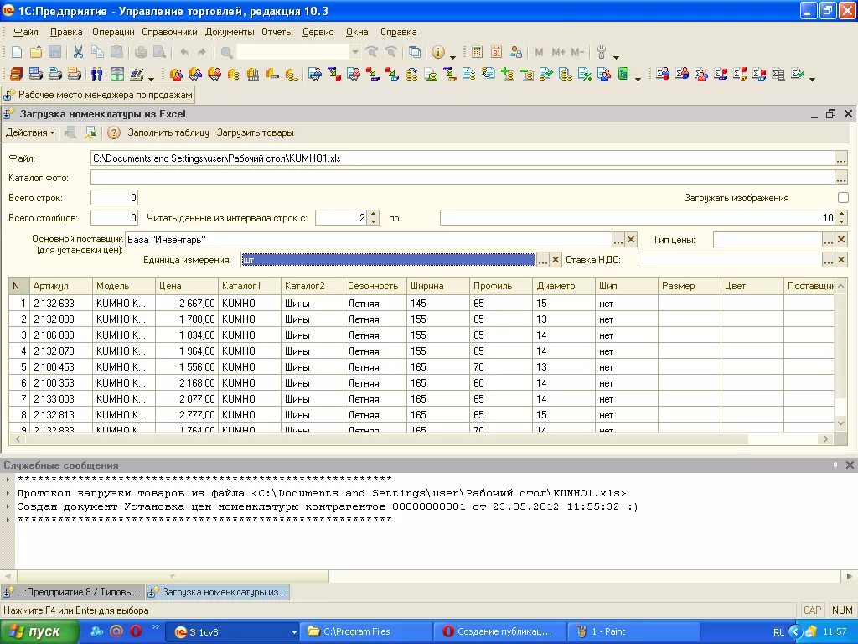The image size is (858, 644).
Task: Open Рабочее место менеджера по продажам
Action: [99, 95]
